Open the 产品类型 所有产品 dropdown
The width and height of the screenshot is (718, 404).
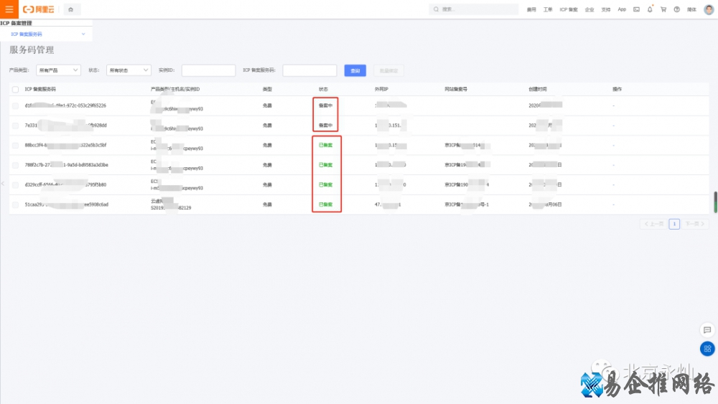pos(59,70)
